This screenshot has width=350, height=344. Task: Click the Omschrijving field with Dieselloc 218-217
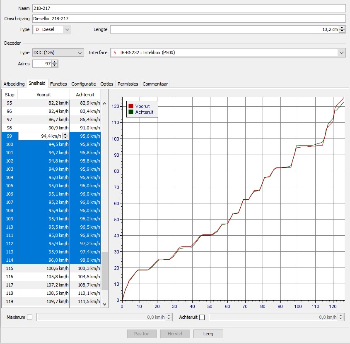[x=189, y=19]
